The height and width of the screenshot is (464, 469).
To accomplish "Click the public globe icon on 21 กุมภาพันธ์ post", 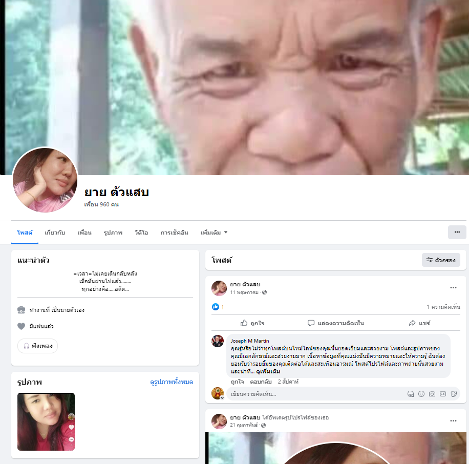I will tap(263, 425).
